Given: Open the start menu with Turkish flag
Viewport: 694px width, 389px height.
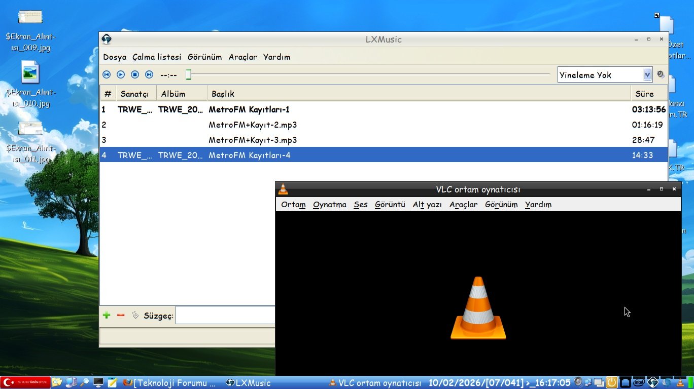Looking at the screenshot, I should click(25, 382).
